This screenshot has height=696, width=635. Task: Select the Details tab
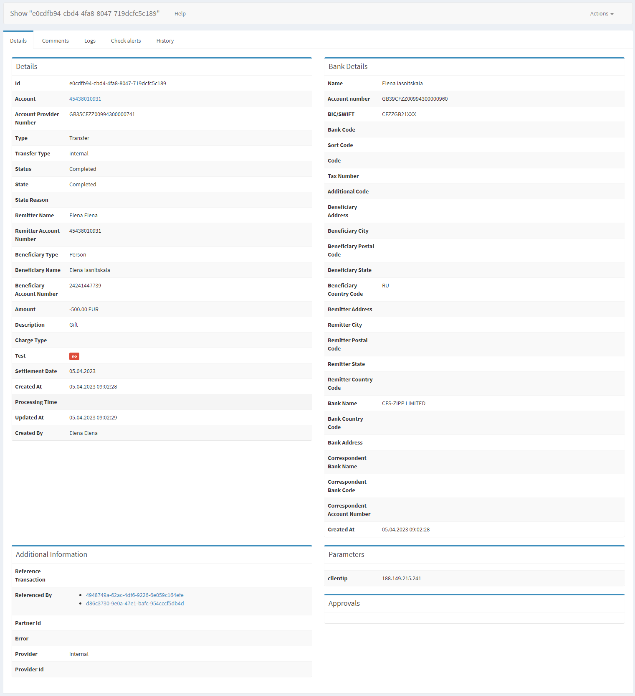coord(18,41)
